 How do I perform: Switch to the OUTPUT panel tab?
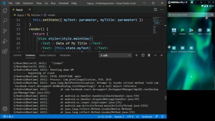click(x=17, y=55)
